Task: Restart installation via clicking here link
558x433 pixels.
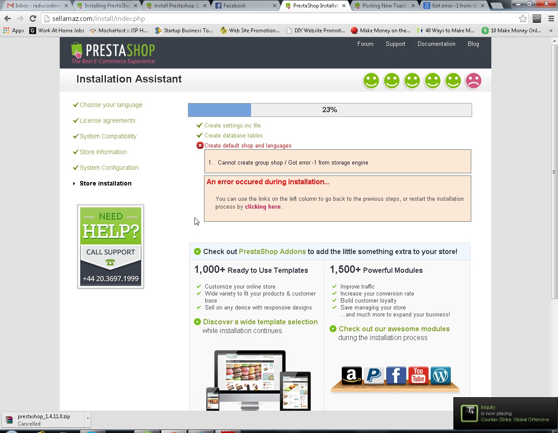Action: (x=263, y=207)
